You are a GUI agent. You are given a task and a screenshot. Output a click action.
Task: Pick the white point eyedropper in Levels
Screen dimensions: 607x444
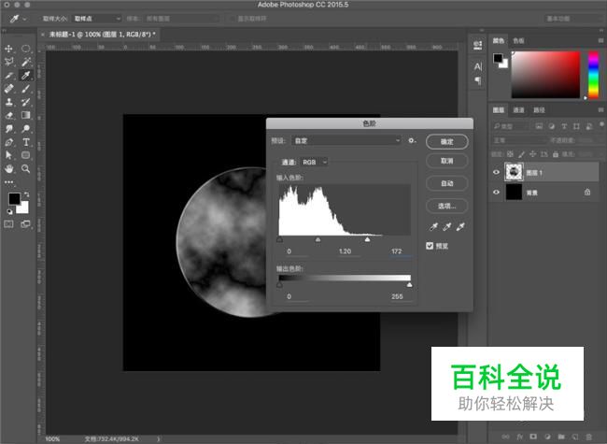coord(460,226)
